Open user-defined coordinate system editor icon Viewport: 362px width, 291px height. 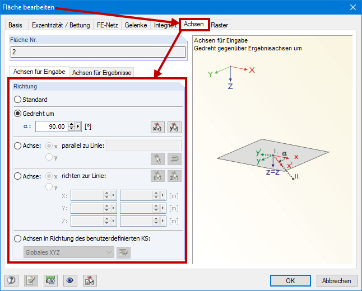(123, 253)
